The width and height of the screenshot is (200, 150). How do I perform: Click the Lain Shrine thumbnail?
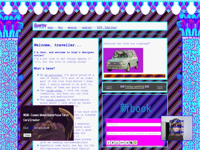coord(177,128)
